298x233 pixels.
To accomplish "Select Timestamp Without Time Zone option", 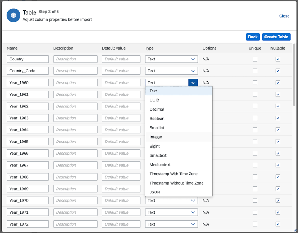I will coord(179,183).
